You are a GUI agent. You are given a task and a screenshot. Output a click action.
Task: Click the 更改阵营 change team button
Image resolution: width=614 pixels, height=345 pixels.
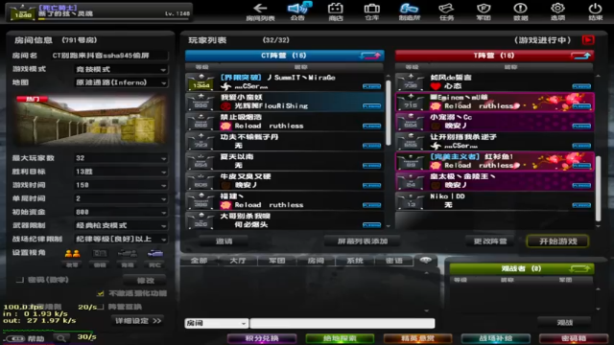pos(490,241)
